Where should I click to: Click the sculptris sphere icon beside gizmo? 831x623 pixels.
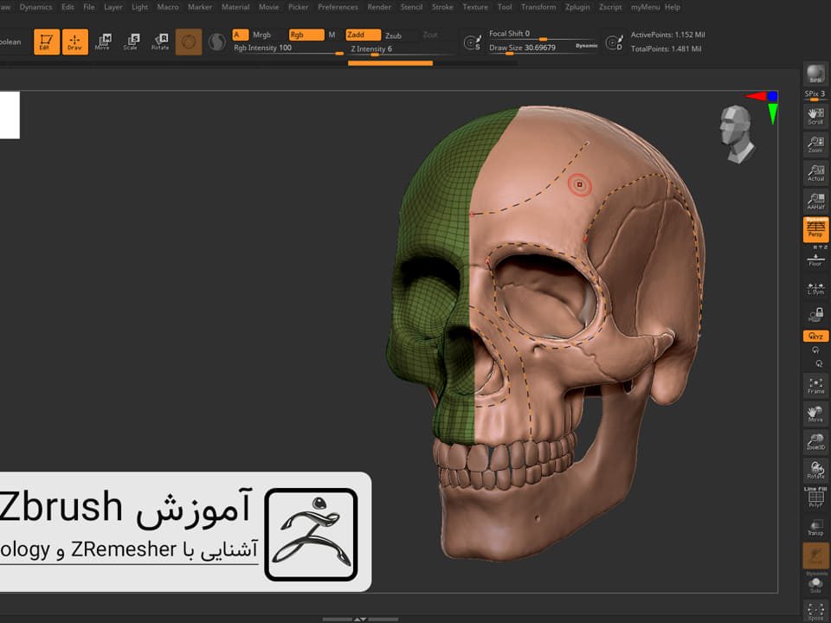216,42
